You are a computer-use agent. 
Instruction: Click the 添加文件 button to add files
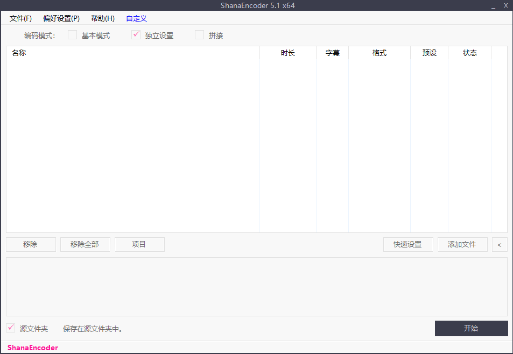pos(462,244)
